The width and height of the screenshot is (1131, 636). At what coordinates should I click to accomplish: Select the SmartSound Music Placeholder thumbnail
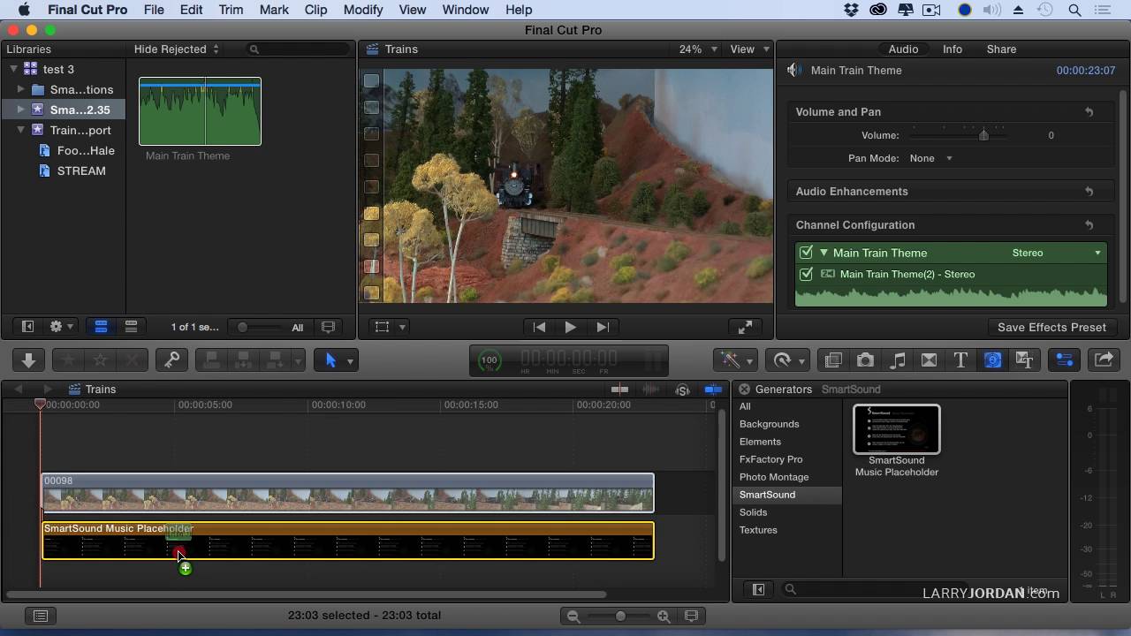coord(896,429)
